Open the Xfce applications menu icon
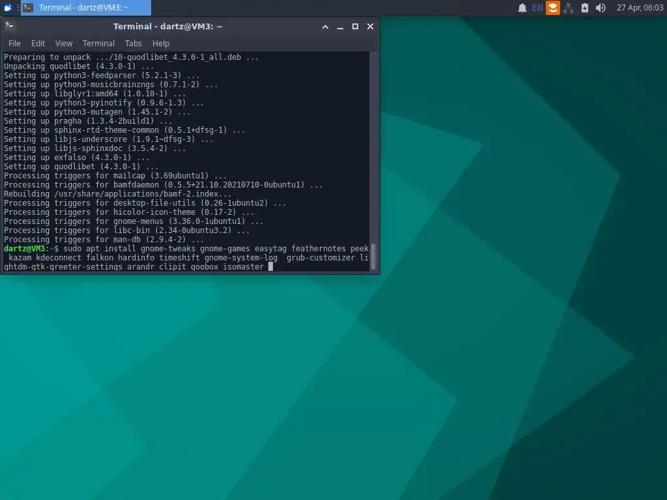 pos(8,7)
